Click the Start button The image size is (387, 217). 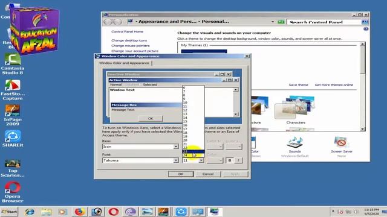point(10,212)
